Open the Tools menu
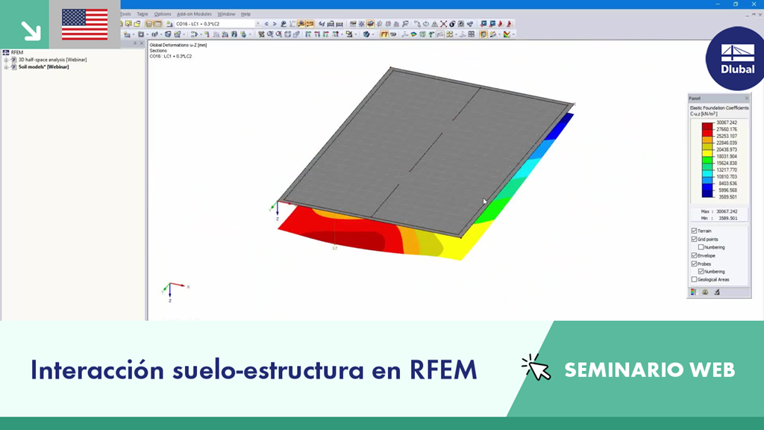764x430 pixels. click(125, 14)
